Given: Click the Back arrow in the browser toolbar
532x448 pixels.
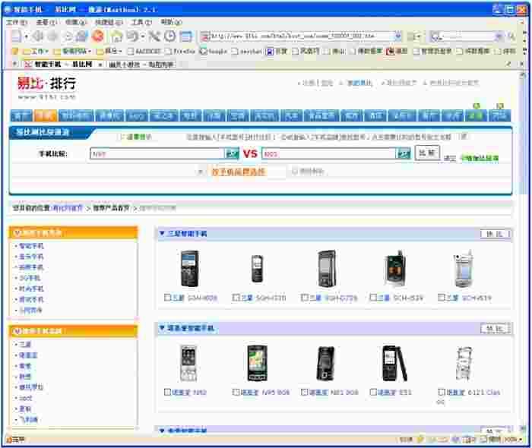Looking at the screenshot, I should 38,36.
